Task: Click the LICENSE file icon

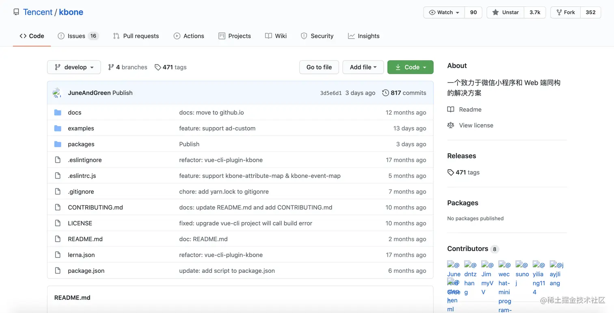Action: point(58,223)
